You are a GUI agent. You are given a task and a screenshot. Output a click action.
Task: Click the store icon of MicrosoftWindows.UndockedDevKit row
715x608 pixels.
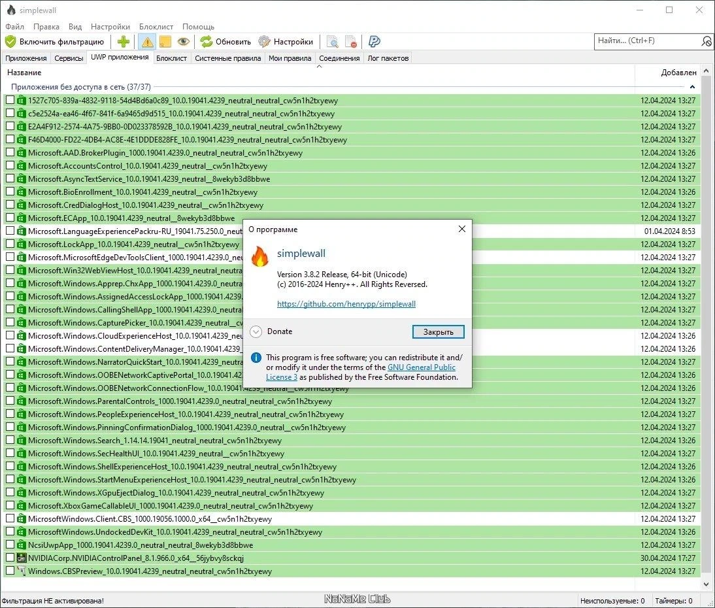pos(22,532)
